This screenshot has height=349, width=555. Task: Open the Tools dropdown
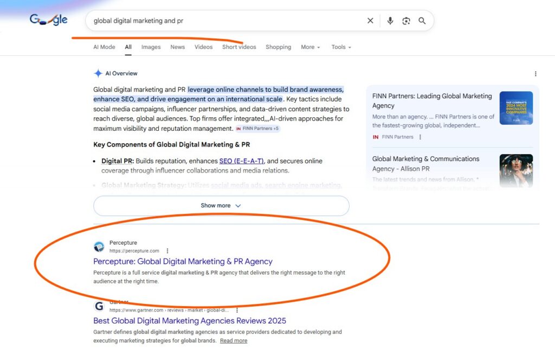point(341,47)
